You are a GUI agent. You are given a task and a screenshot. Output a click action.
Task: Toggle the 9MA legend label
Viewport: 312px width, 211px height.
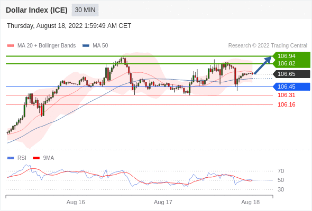[x=49, y=158]
